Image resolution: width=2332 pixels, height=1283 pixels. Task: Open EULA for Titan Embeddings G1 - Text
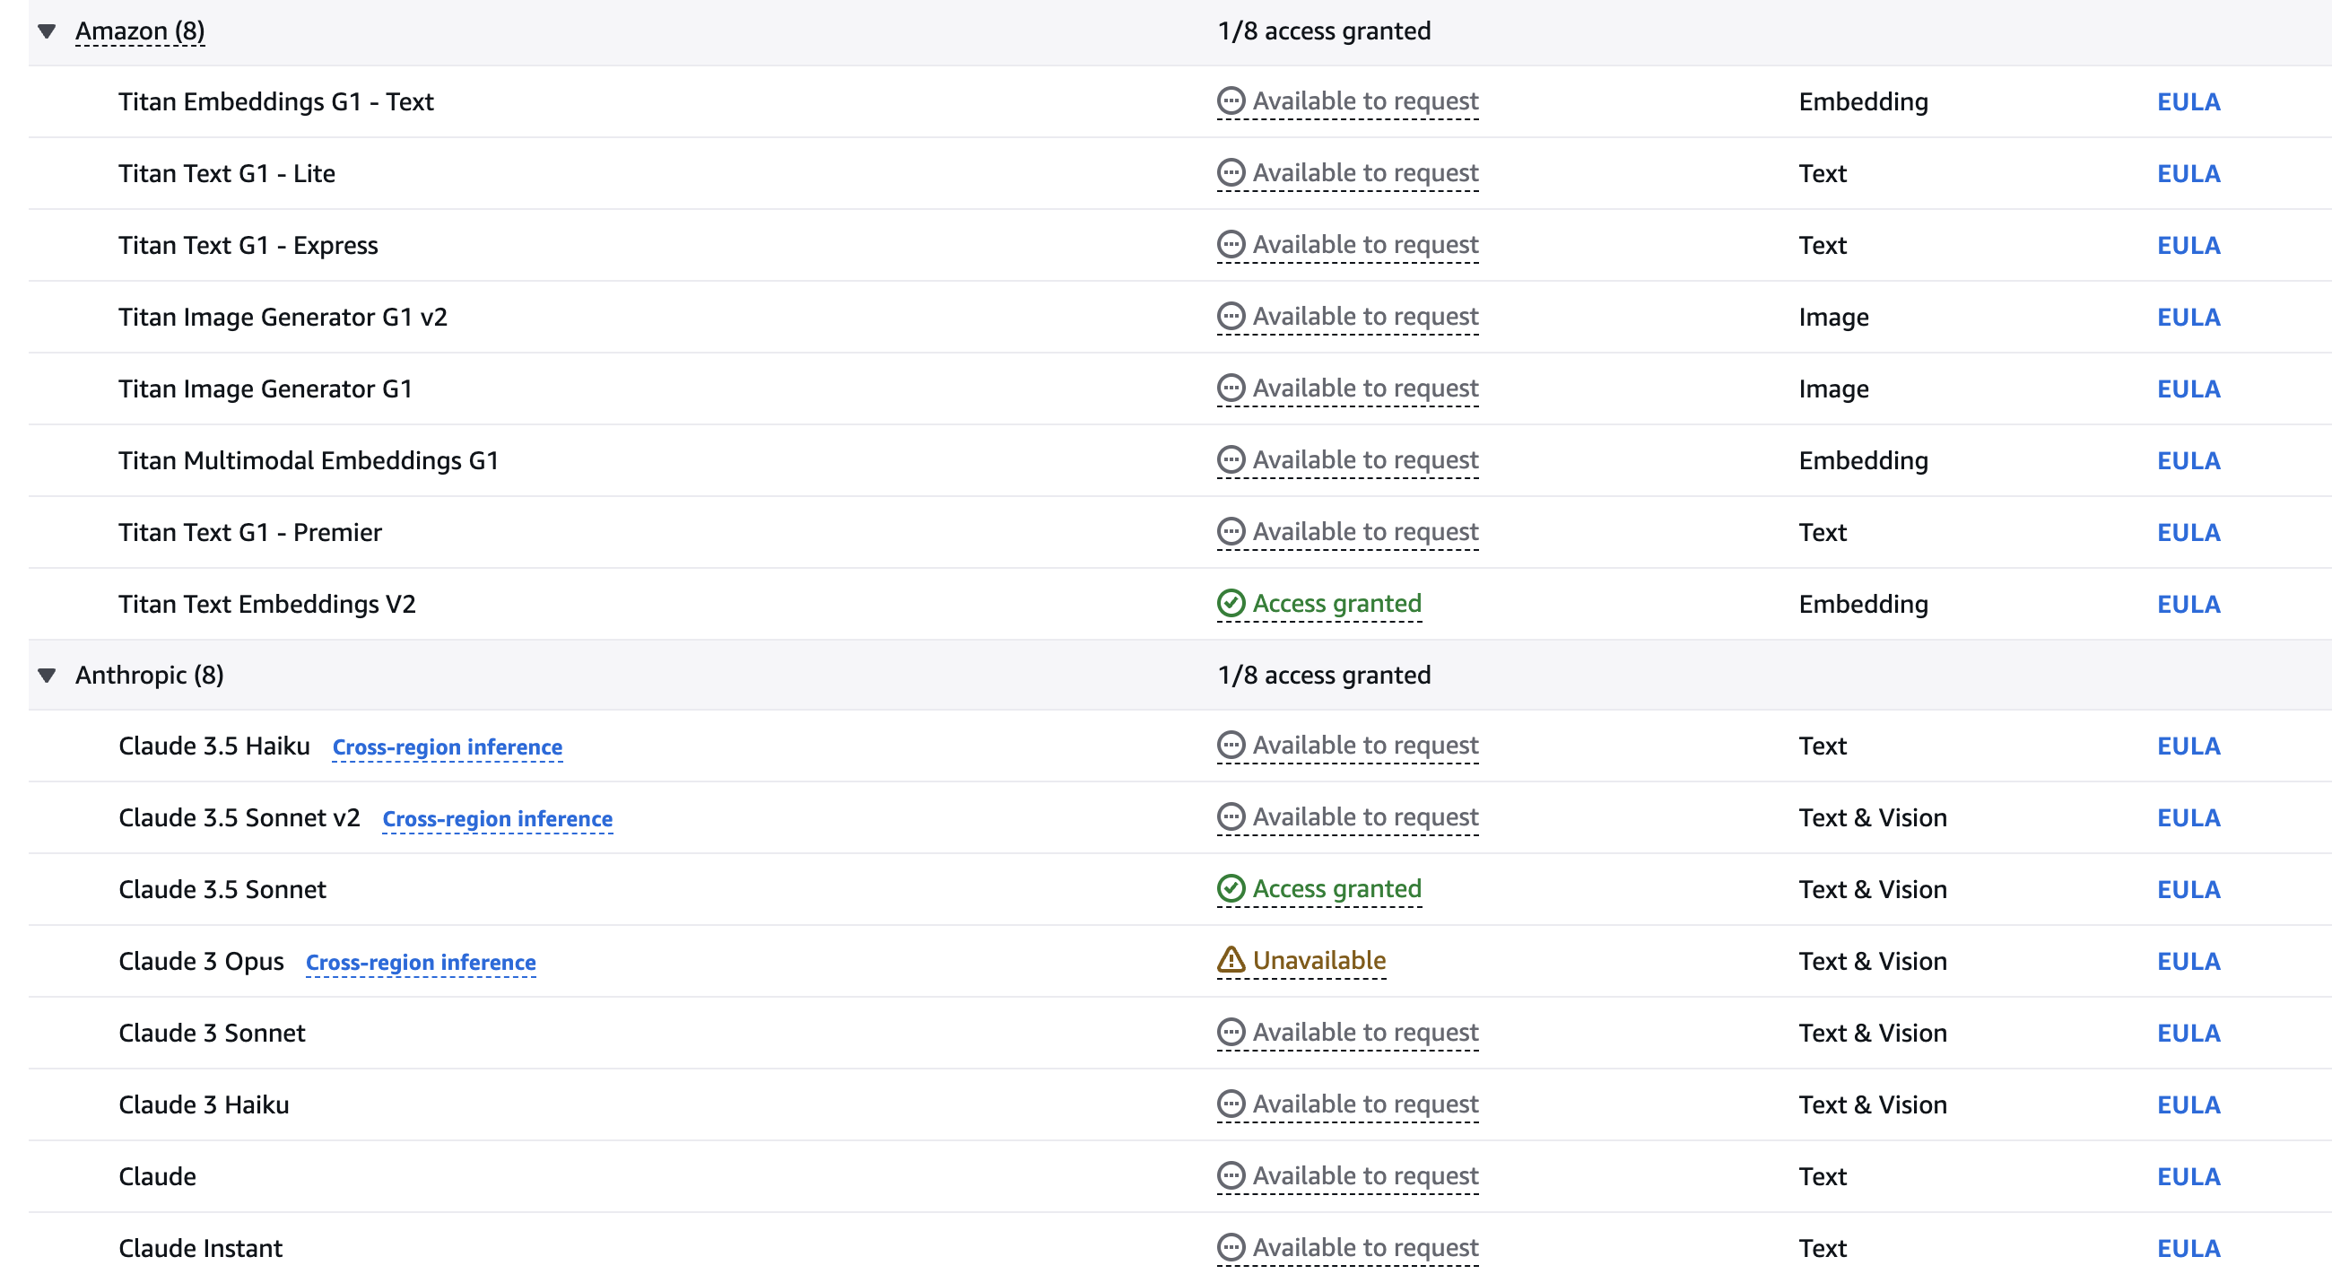tap(2188, 102)
